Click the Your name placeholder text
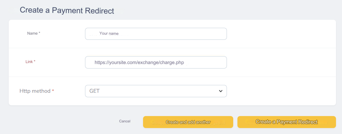Screen dimensions: 342x134 point(109,34)
